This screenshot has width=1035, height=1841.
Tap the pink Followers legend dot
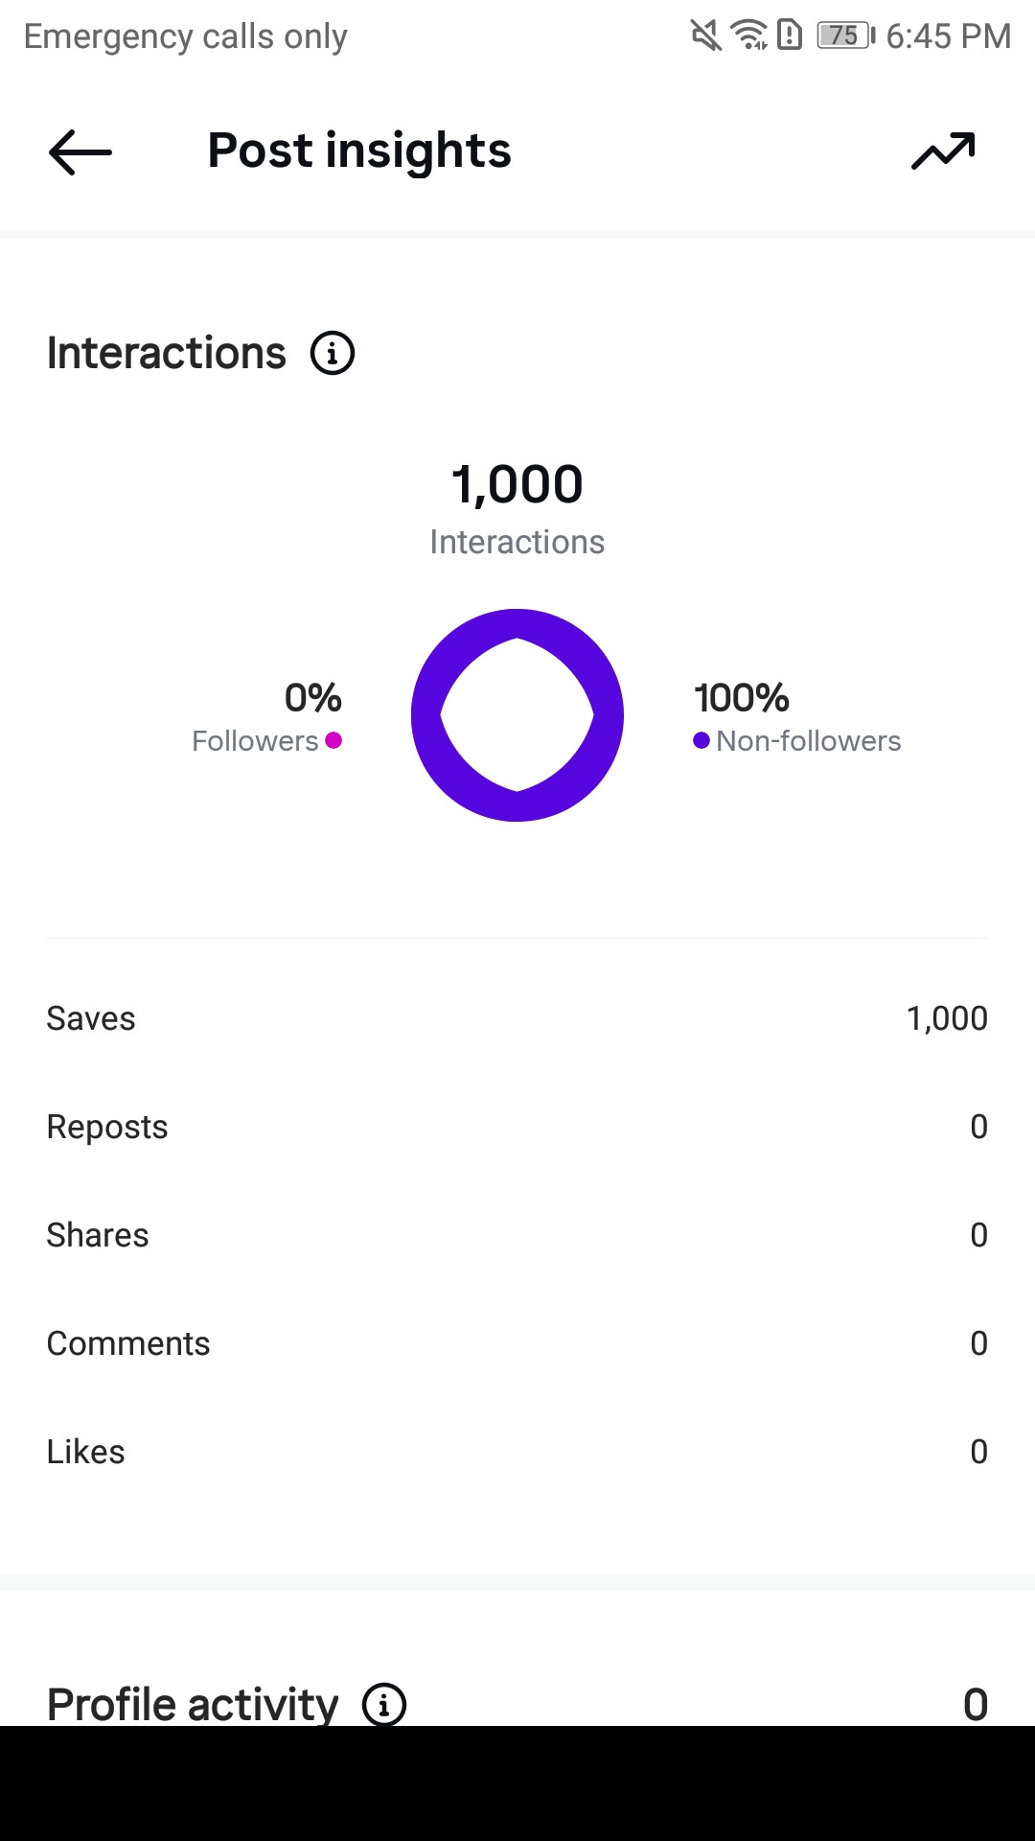click(x=333, y=740)
